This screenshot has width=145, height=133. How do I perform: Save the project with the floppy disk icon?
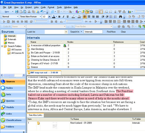click(x=16, y=12)
